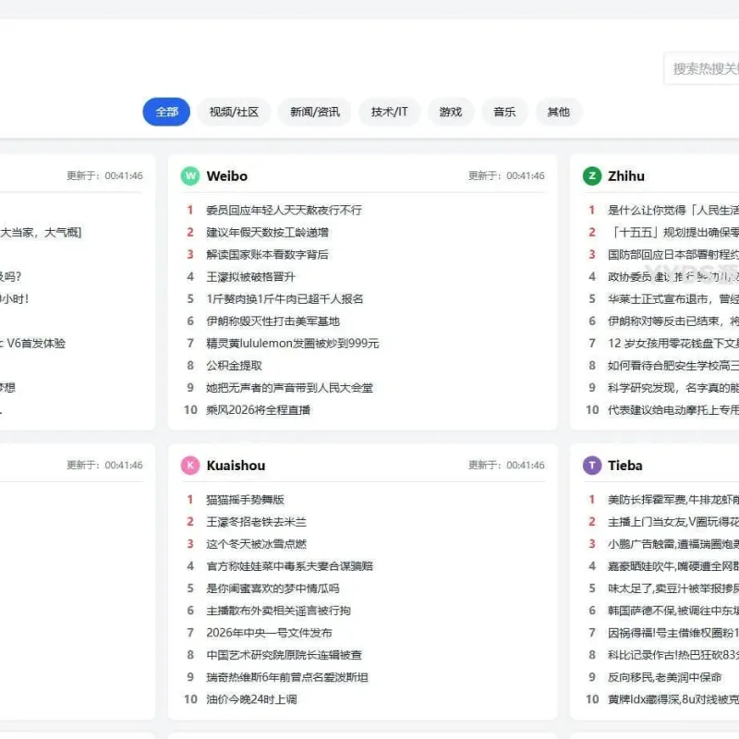Select the 音乐 category tab
The width and height of the screenshot is (739, 739).
tap(504, 112)
